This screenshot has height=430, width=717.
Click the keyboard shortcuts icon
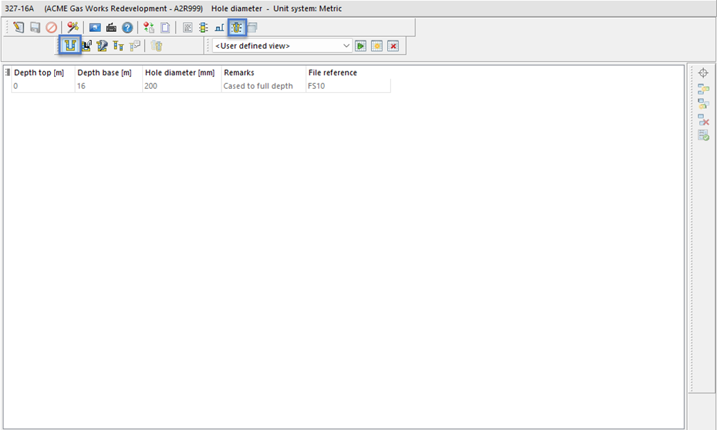tap(111, 28)
